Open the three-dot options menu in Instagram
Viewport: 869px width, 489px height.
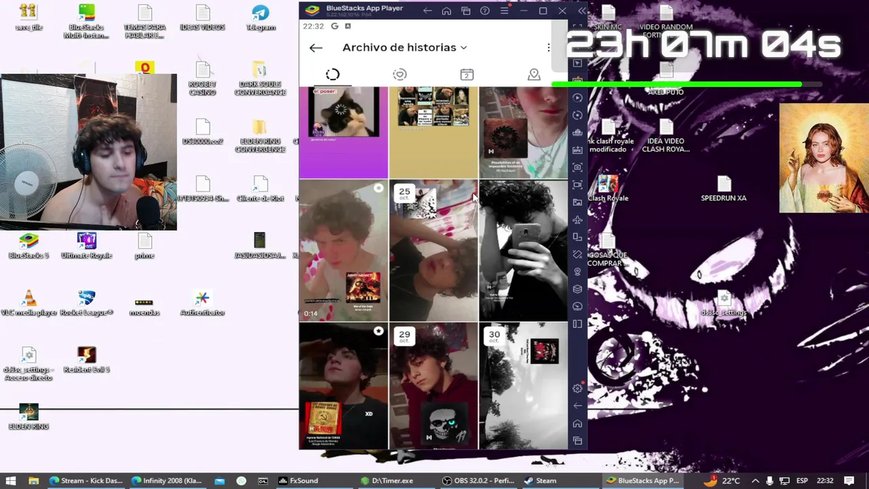pos(549,48)
